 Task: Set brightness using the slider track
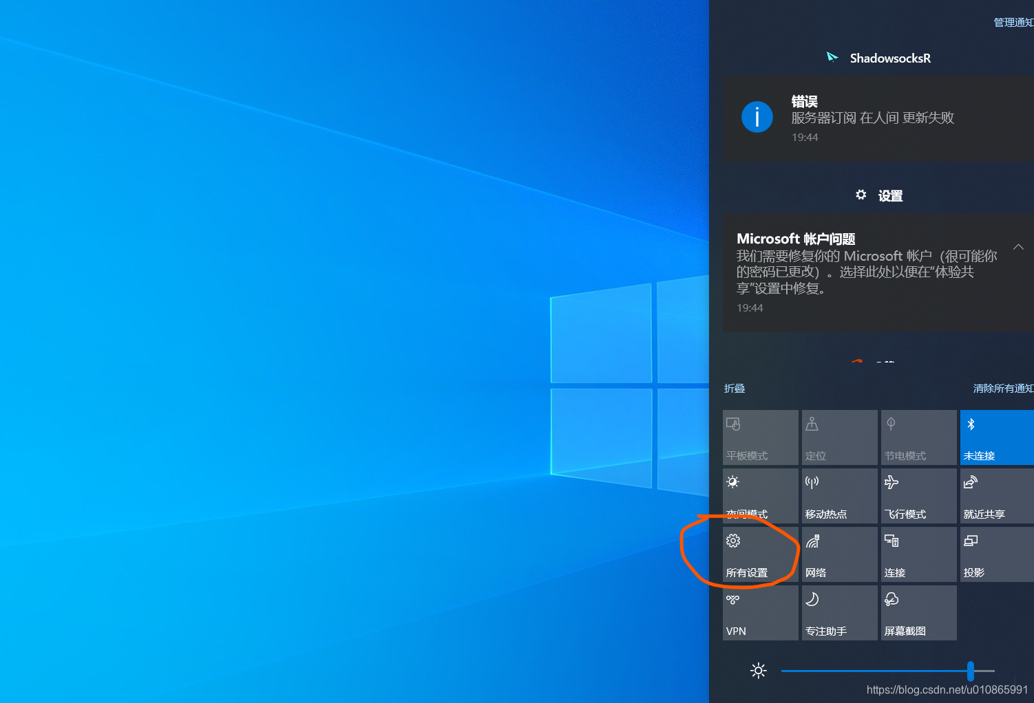888,671
